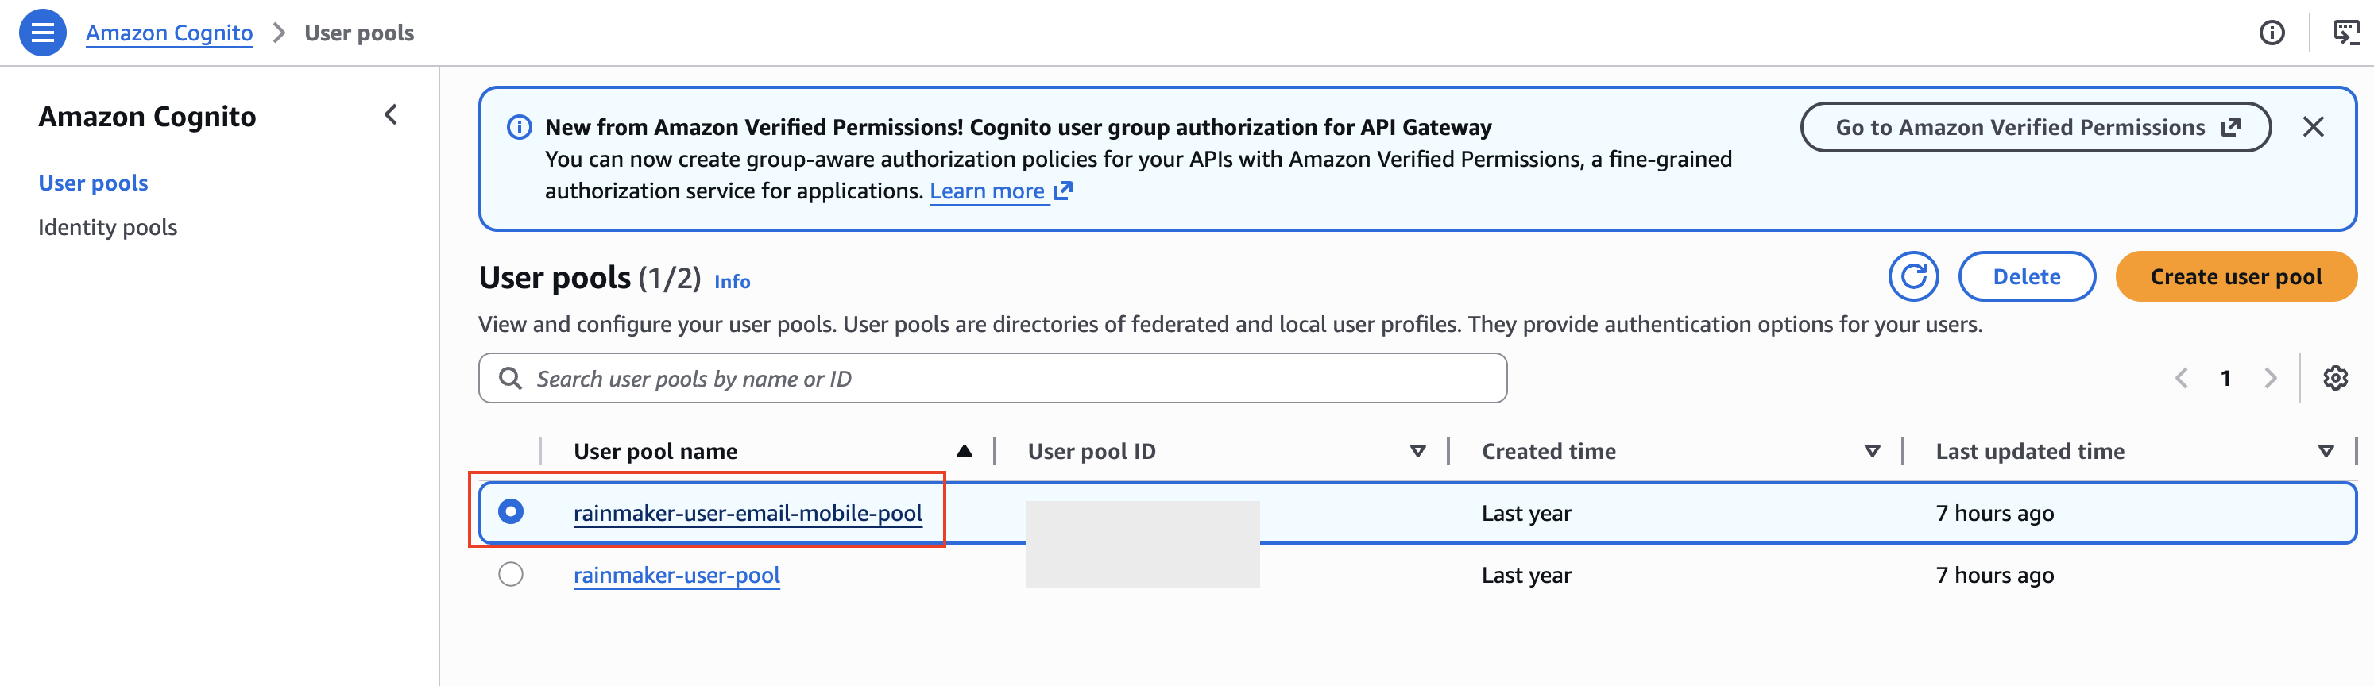
Task: Click the 'User pools' breadcrumb text
Action: pyautogui.click(x=359, y=33)
